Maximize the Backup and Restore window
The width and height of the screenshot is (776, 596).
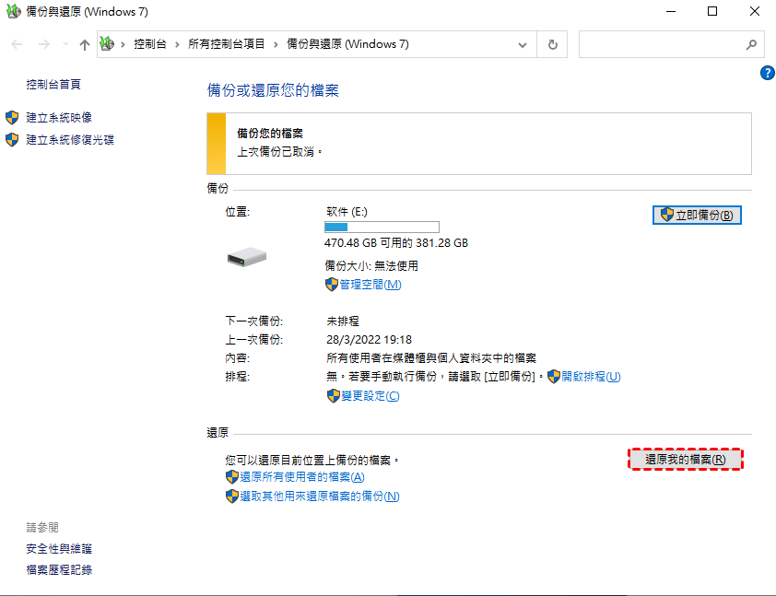(x=712, y=11)
